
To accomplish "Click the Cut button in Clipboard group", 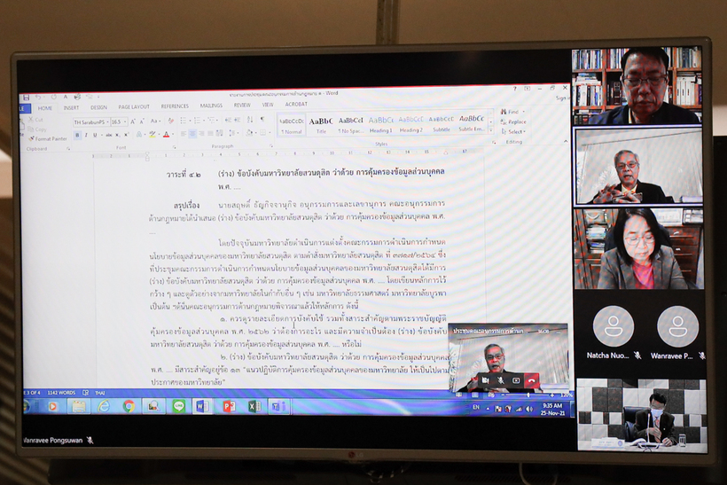I will (35, 120).
